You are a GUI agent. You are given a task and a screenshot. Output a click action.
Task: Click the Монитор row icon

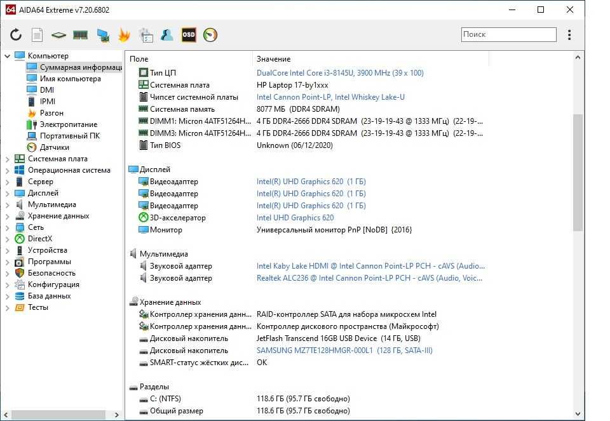coord(143,230)
